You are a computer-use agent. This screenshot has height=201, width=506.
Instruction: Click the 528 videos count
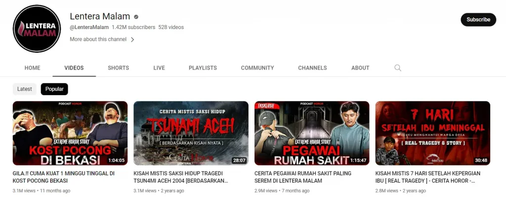click(x=171, y=27)
